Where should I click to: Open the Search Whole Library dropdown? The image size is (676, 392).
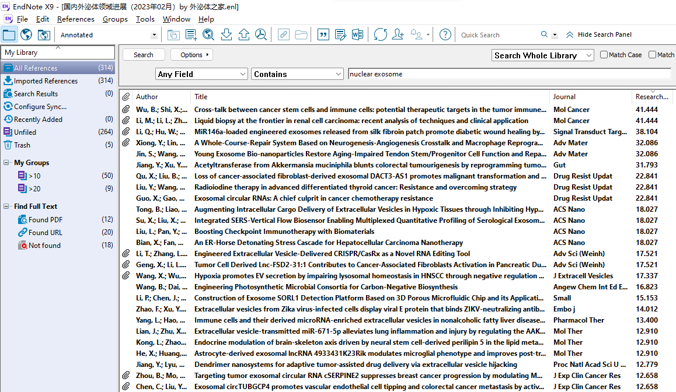543,55
